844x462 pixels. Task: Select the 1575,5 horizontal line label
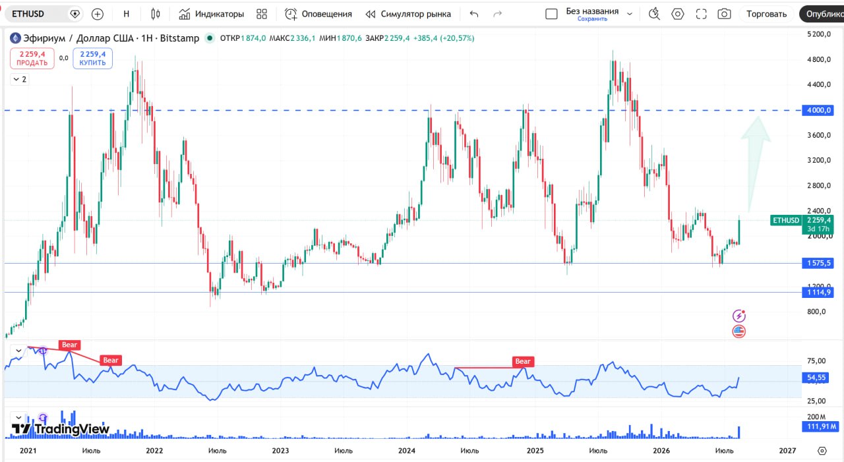(818, 263)
